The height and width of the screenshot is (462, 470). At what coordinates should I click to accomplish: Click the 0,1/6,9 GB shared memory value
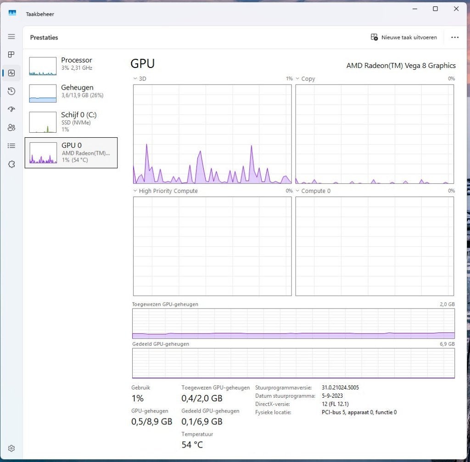tap(202, 422)
